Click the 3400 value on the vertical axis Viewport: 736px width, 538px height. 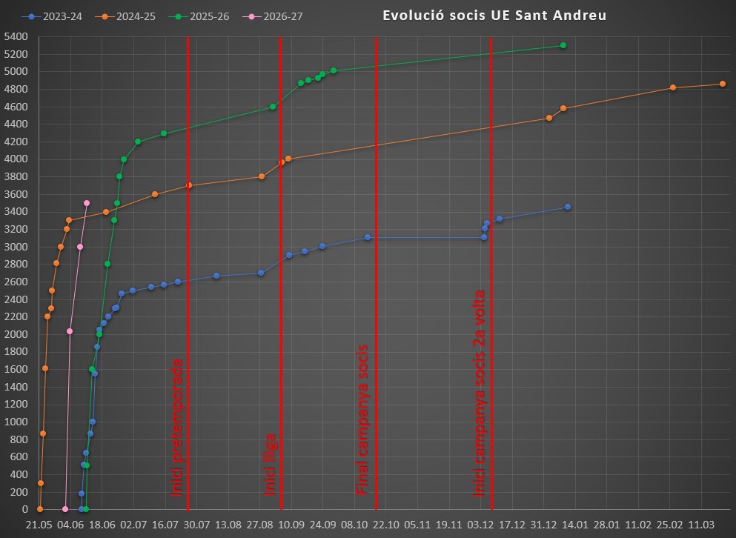[16, 212]
